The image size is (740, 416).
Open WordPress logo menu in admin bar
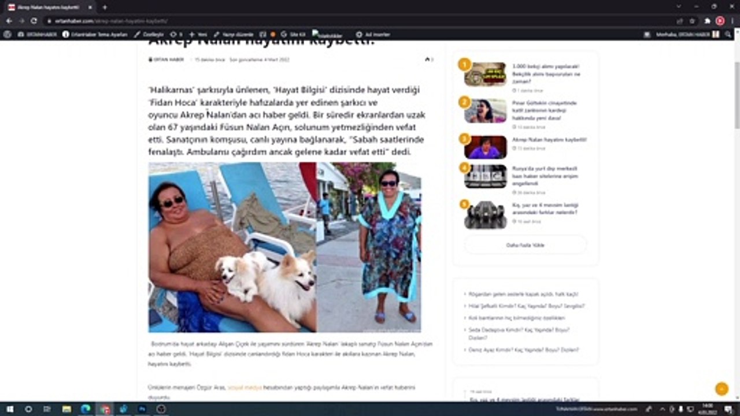point(8,35)
